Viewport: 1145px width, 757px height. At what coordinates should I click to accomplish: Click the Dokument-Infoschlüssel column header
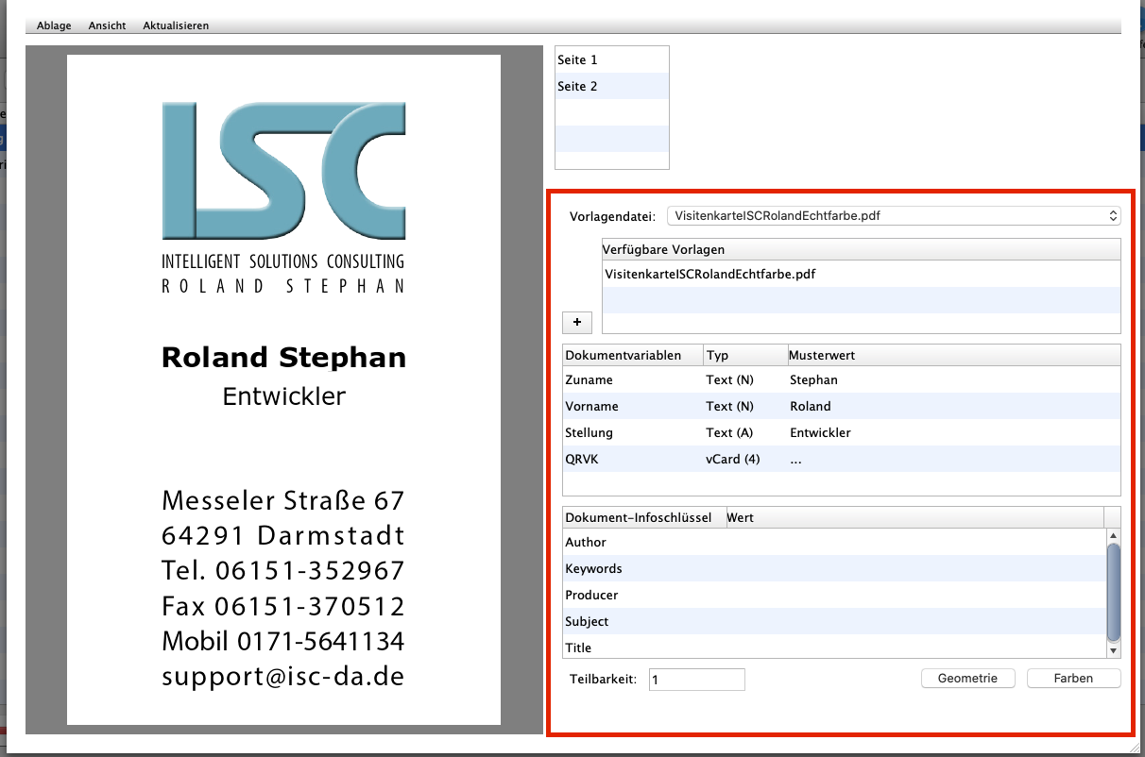click(643, 517)
